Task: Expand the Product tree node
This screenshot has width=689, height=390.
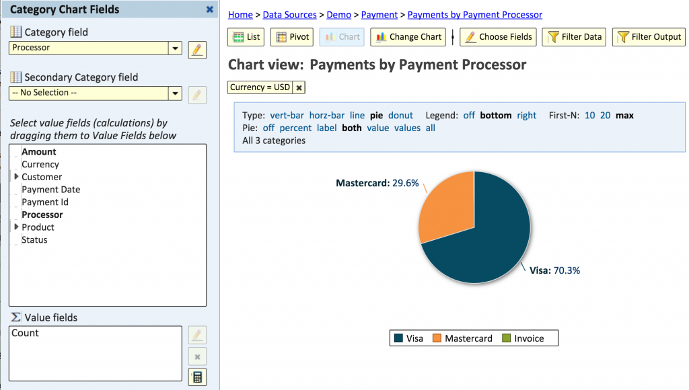Action: (x=16, y=227)
